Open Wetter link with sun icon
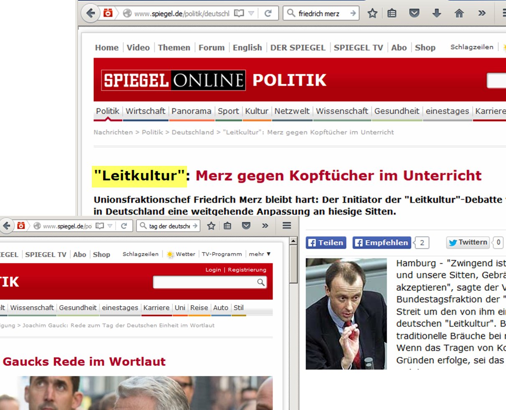This screenshot has width=506, height=410. (x=181, y=254)
